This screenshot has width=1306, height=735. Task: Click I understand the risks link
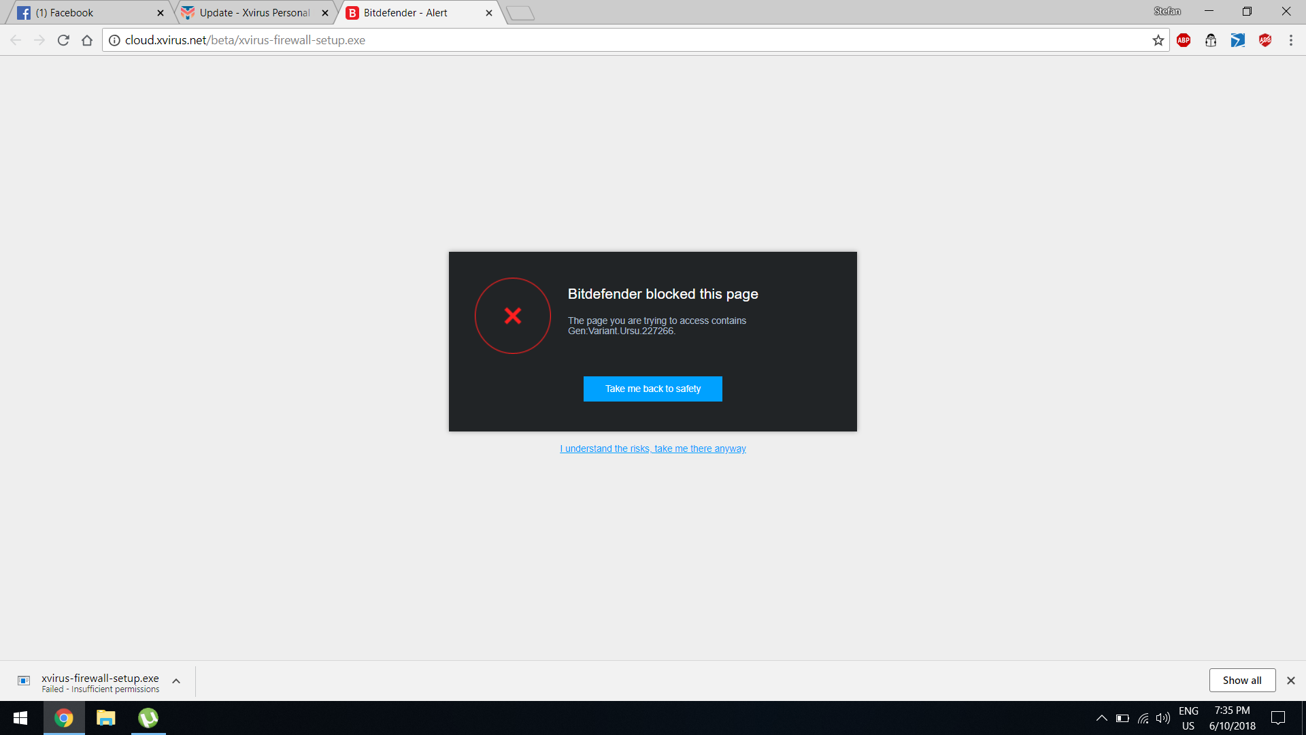(x=652, y=448)
